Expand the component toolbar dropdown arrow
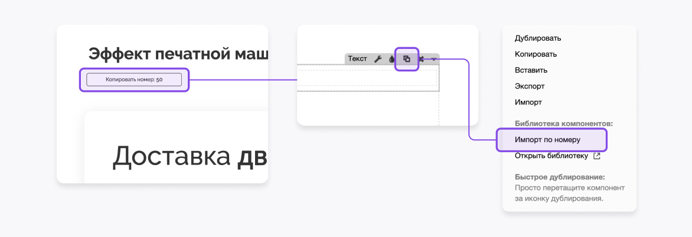The height and width of the screenshot is (237, 692). click(434, 59)
